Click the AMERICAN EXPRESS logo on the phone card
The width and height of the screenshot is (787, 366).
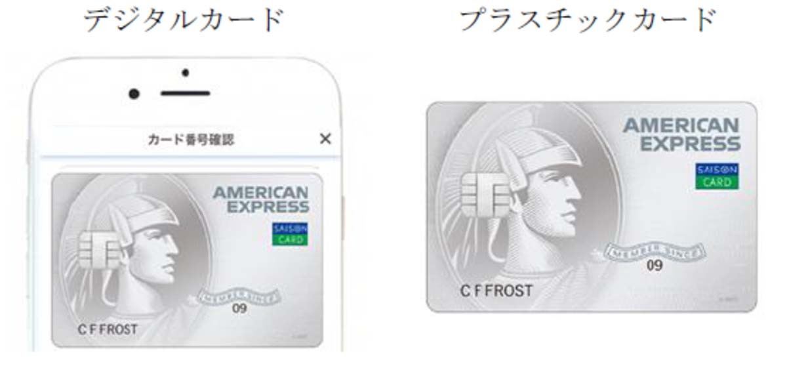(x=260, y=199)
